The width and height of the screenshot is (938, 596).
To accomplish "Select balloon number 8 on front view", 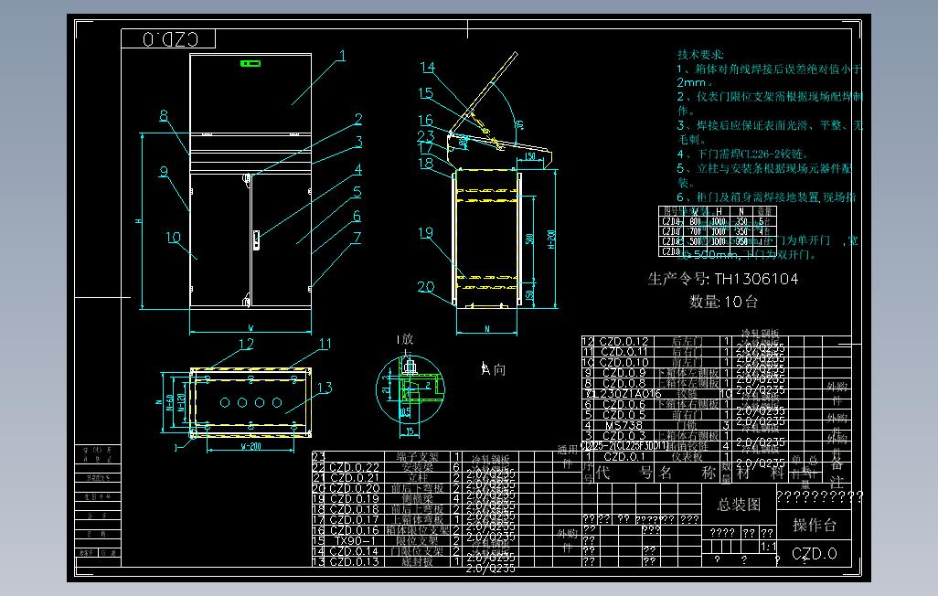I will pos(164,115).
